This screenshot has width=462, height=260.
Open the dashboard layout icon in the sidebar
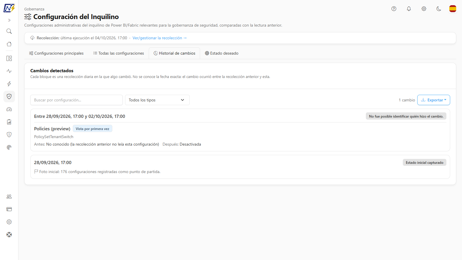(x=9, y=58)
